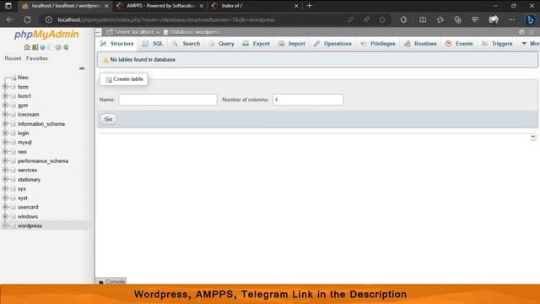This screenshot has width=540, height=304.
Task: Click Server: localhost breadcrumb link
Action: [133, 32]
